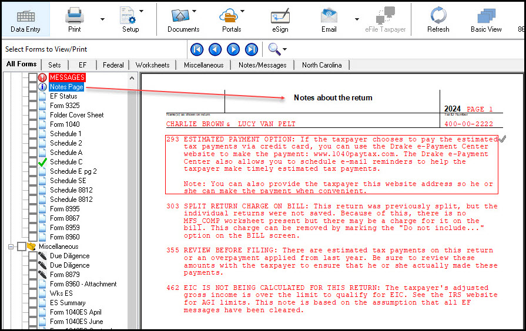Screen dimensions: 526x331
Task: Click the green check next to Schedule C
Action: pyautogui.click(x=42, y=162)
